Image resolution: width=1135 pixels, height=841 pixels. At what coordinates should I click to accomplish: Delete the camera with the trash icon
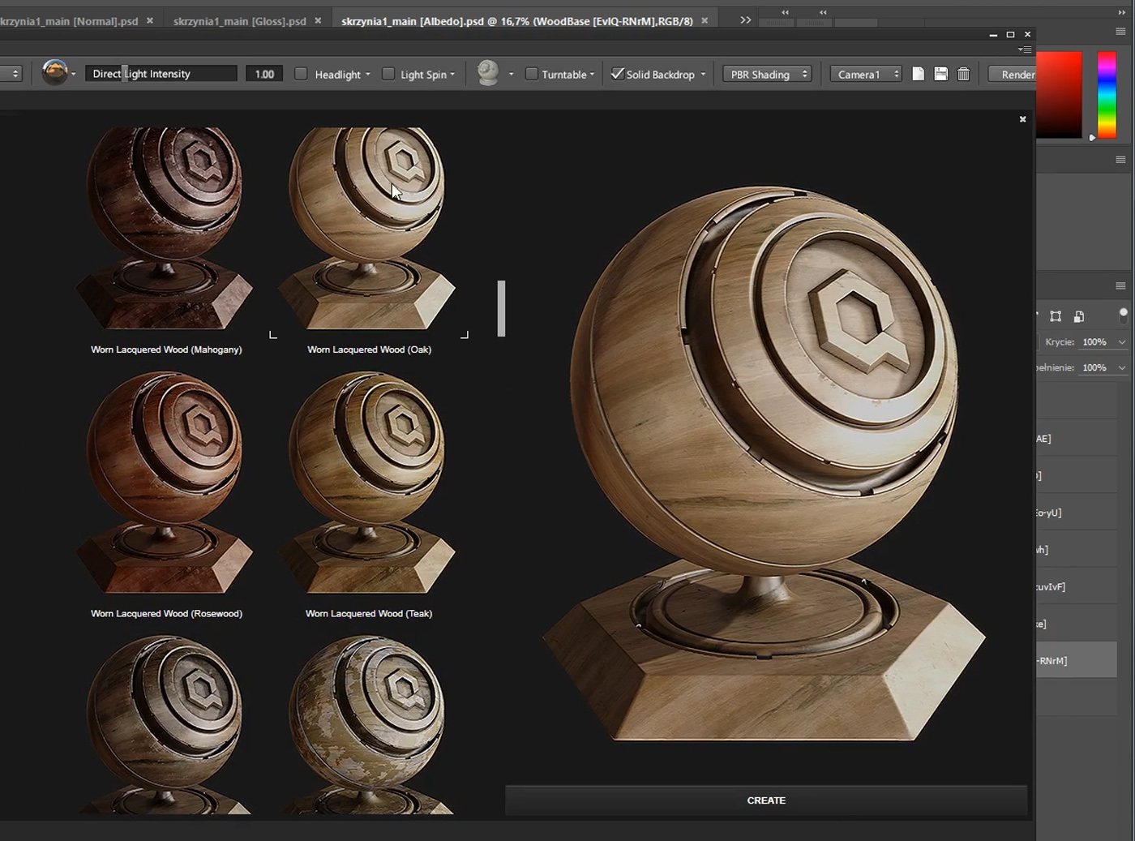pyautogui.click(x=964, y=74)
